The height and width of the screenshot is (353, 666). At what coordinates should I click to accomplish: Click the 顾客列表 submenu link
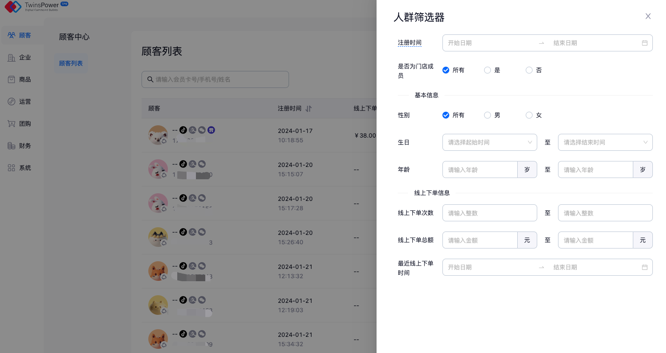pyautogui.click(x=71, y=63)
